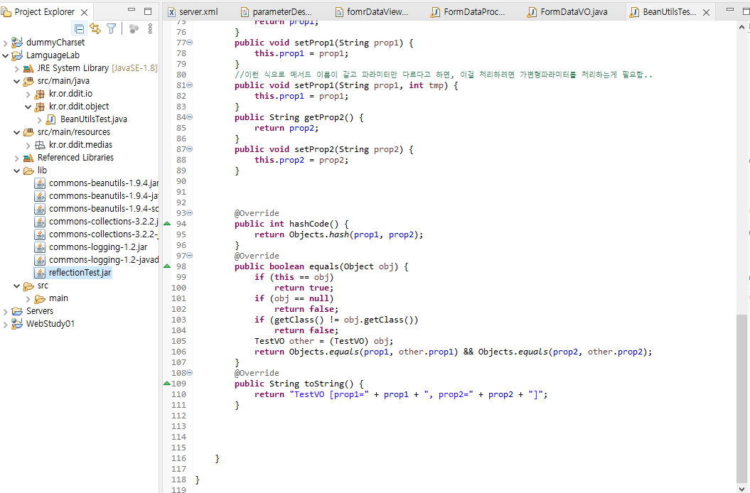Switch to server.xml editor tab
The image size is (750, 493).
(193, 12)
